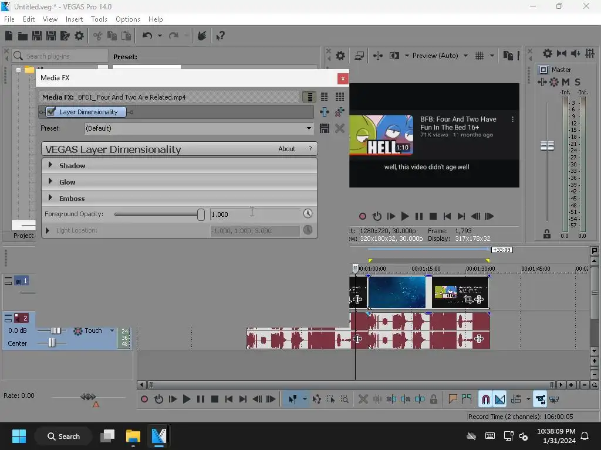Click the ? help button beside About
Screen dimensions: 601x450
pos(310,149)
